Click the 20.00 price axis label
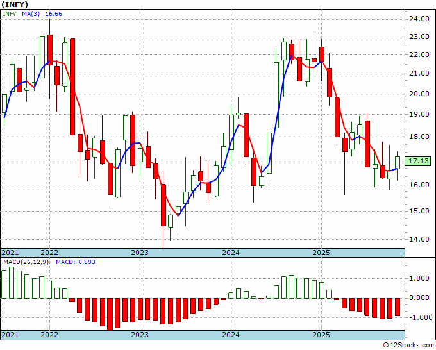This screenshot has width=436, height=350. [419, 94]
